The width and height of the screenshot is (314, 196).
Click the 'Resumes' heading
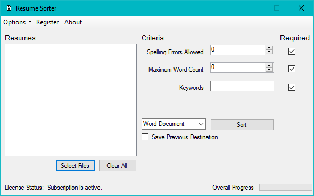click(x=20, y=38)
